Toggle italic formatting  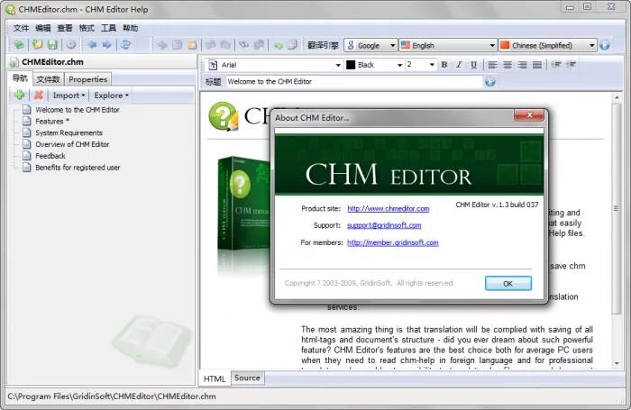(x=459, y=64)
